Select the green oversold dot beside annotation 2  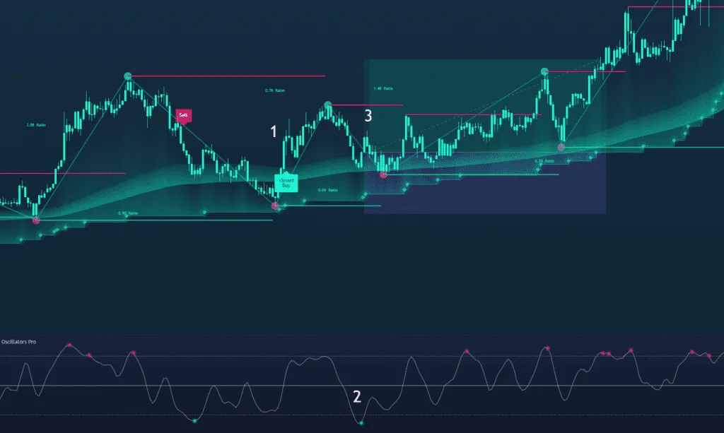(x=361, y=423)
